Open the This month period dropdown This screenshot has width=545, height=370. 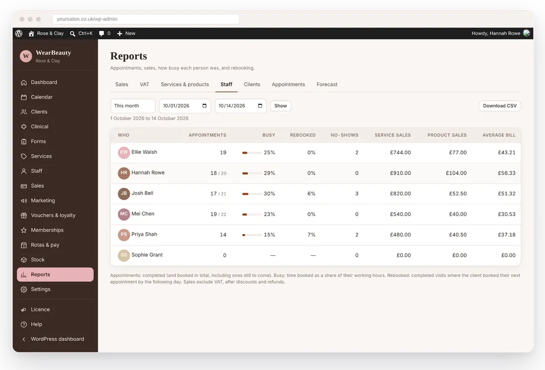[133, 106]
